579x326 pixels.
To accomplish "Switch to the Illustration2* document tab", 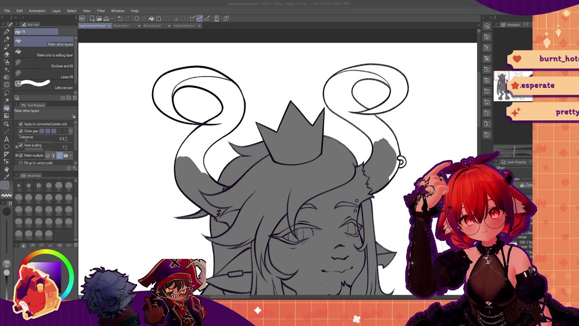I will pos(152,26).
